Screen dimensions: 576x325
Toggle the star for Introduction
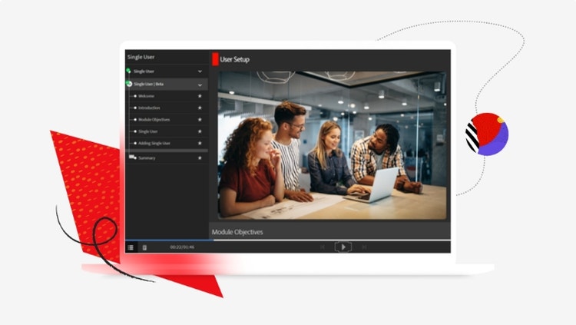(200, 108)
